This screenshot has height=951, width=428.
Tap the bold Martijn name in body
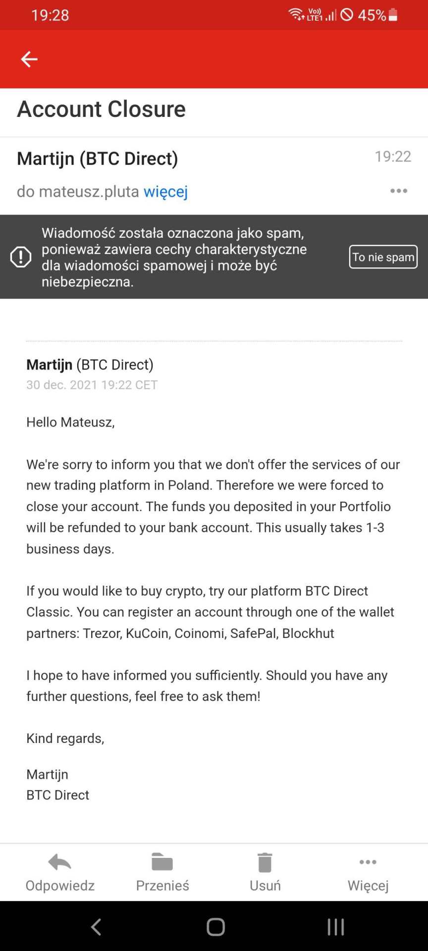pos(49,365)
